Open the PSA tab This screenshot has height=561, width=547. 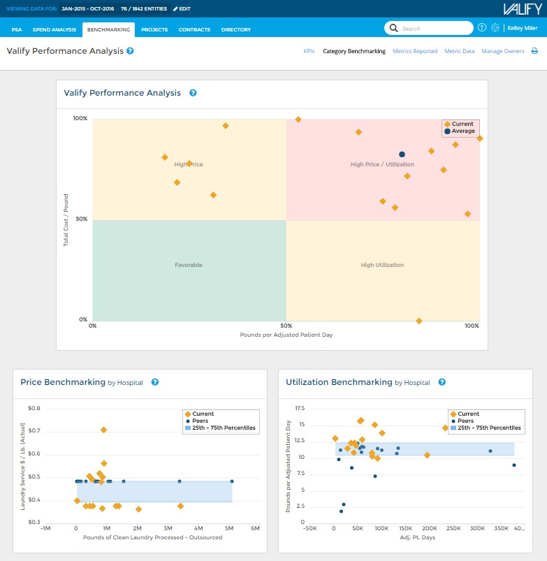(17, 30)
